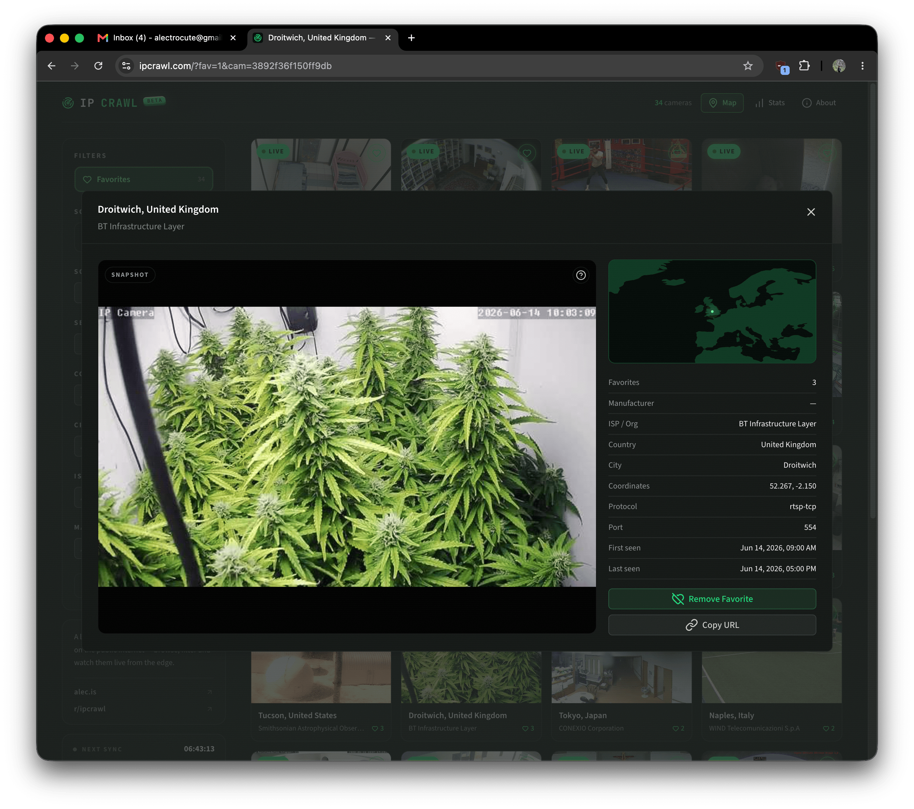This screenshot has height=809, width=914.
Task: Click the ISP value BT Infrastructure Layer
Action: (777, 424)
